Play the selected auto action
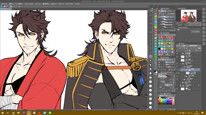 pyautogui.click(x=169, y=70)
